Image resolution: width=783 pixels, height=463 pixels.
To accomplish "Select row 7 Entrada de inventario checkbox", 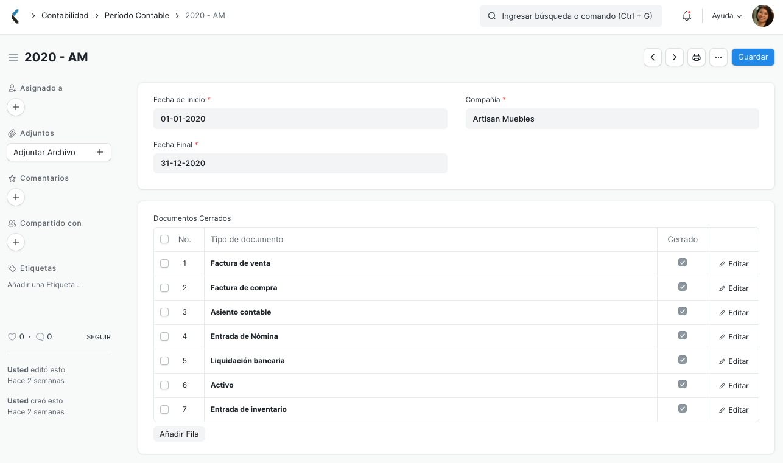I will click(164, 409).
